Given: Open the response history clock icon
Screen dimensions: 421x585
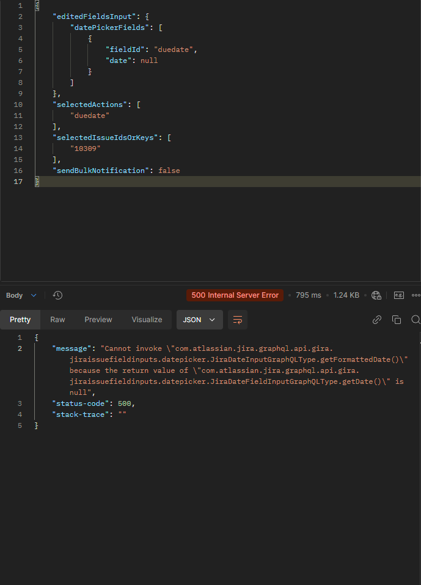Looking at the screenshot, I should click(x=57, y=295).
